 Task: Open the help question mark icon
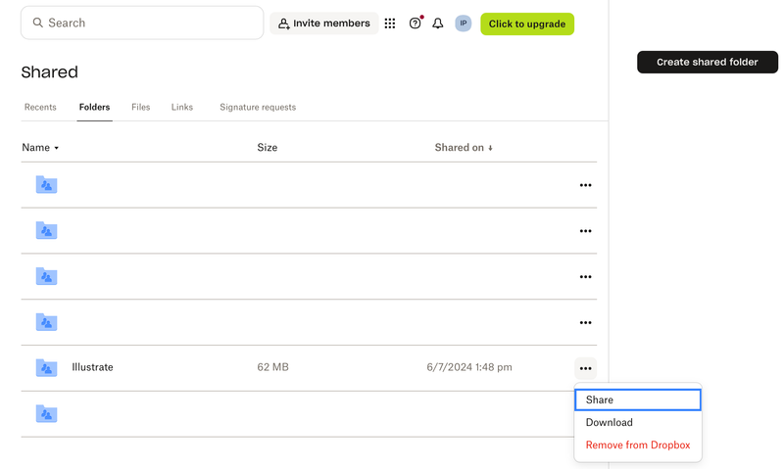pos(415,23)
